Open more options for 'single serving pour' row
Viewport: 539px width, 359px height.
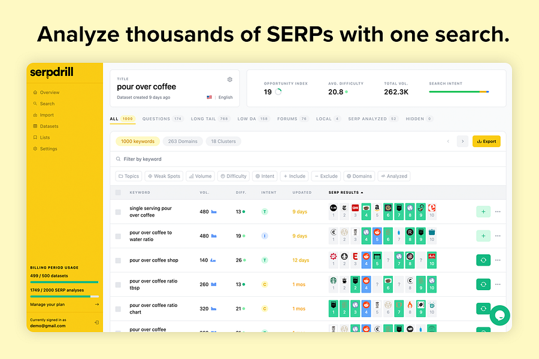pos(498,212)
